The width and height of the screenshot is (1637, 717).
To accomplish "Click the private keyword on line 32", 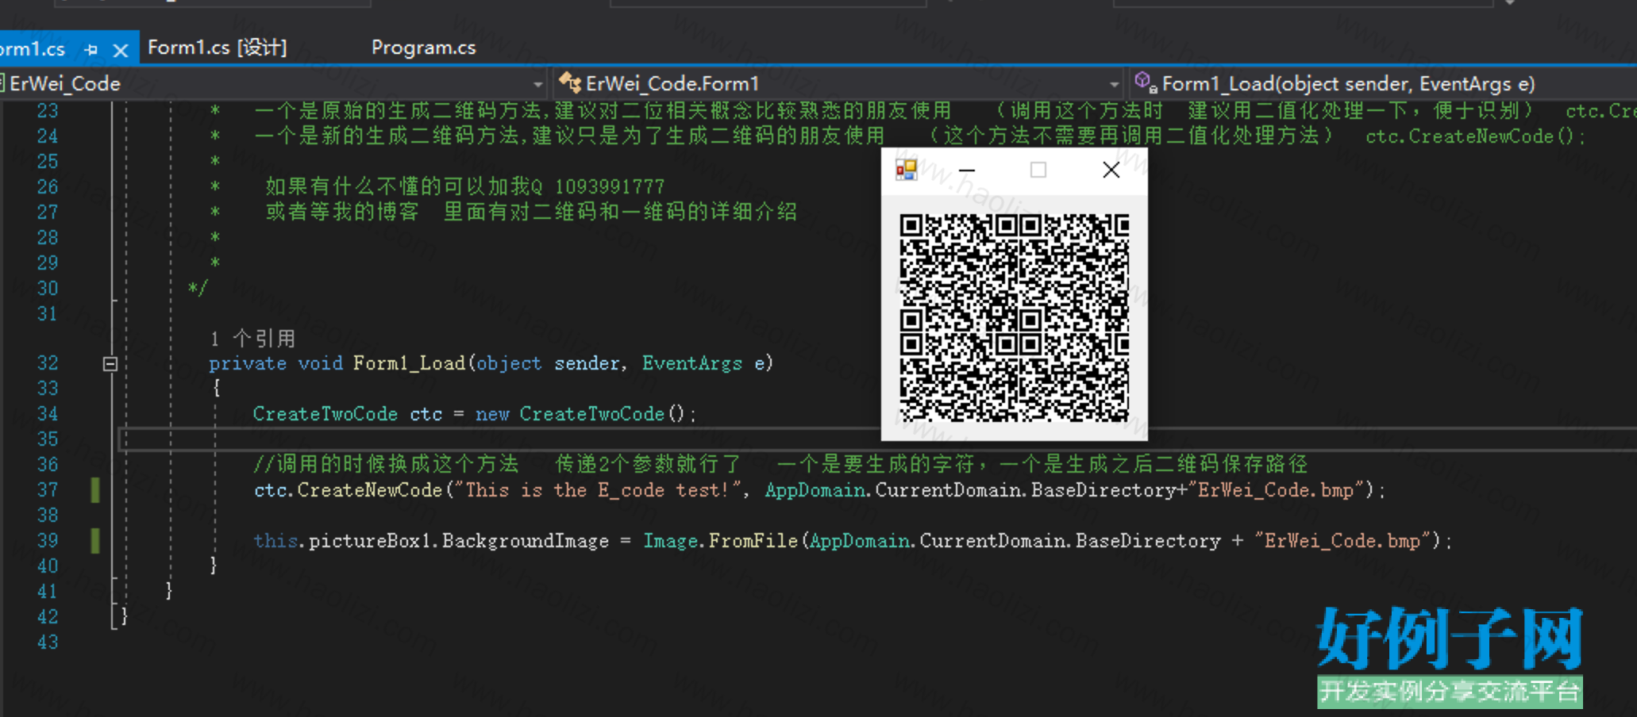I will click(x=248, y=363).
